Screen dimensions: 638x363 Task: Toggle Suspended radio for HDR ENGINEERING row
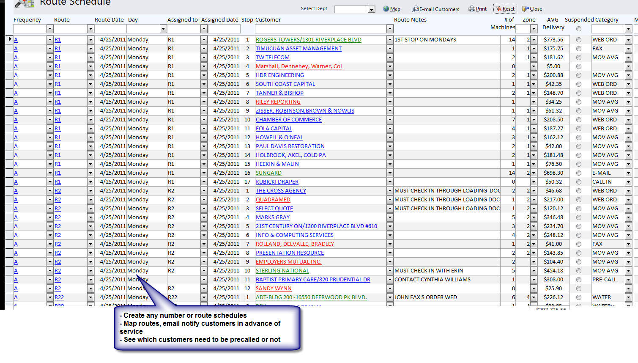click(579, 75)
